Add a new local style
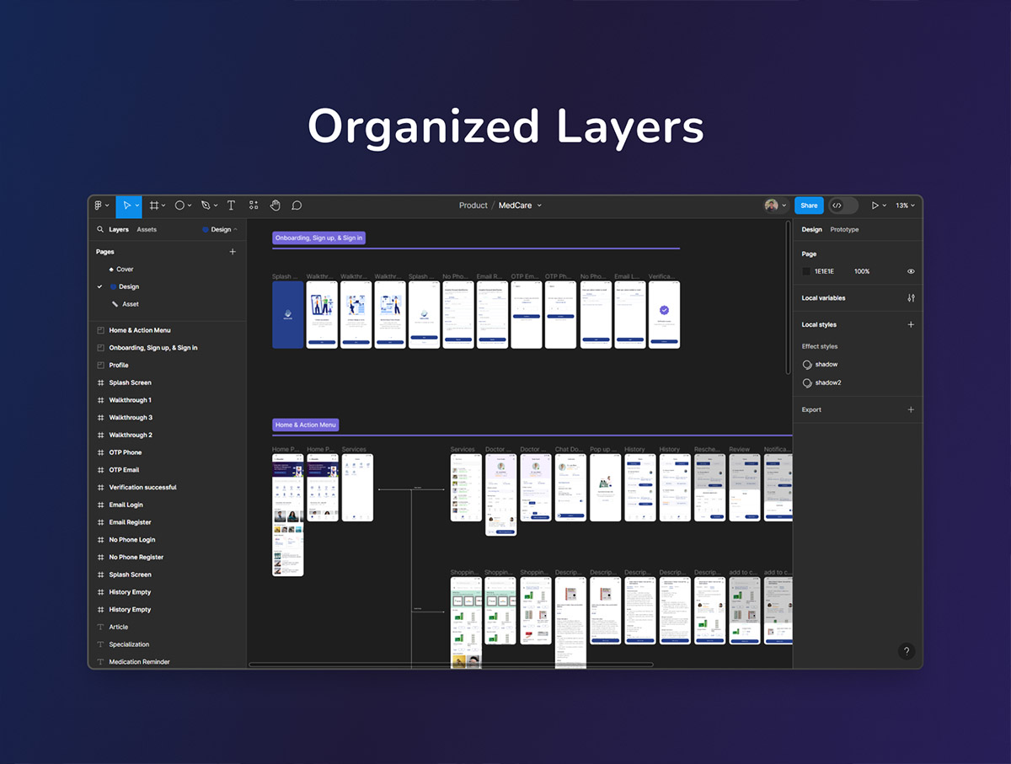 coord(911,324)
